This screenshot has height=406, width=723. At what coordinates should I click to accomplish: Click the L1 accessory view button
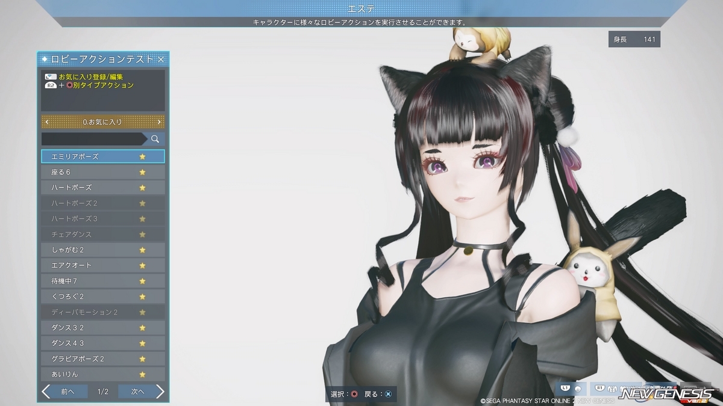[572, 389]
